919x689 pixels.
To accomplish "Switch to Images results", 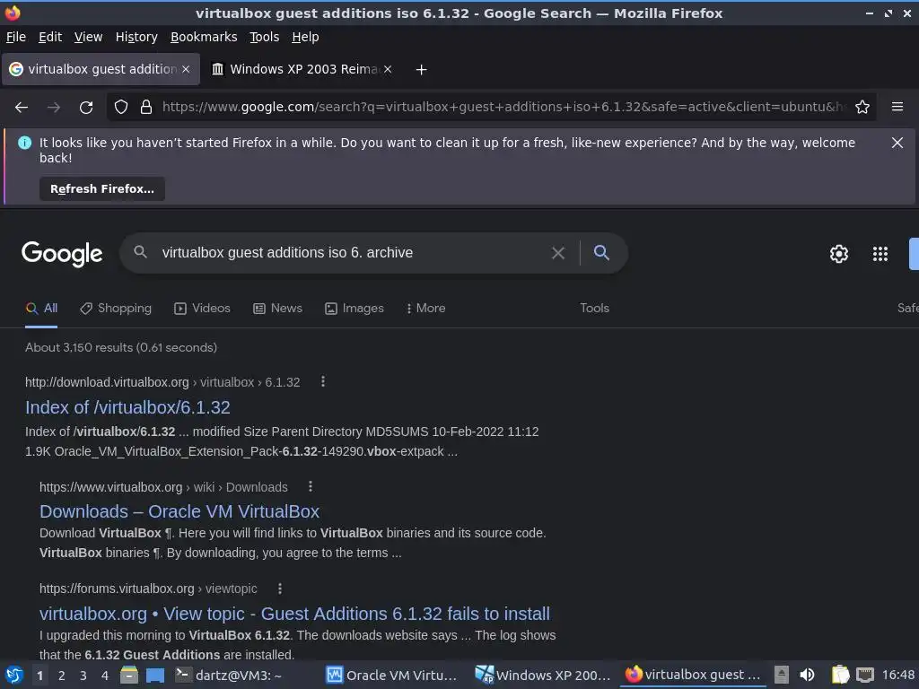I will [354, 309].
